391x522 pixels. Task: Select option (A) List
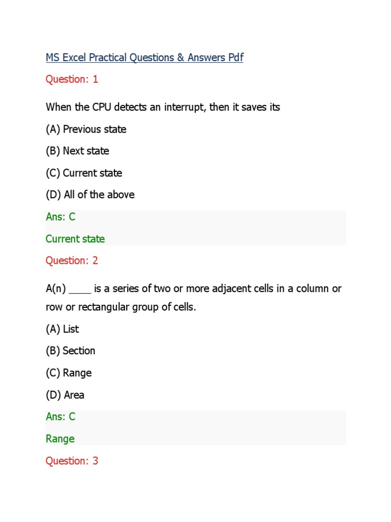click(x=62, y=329)
